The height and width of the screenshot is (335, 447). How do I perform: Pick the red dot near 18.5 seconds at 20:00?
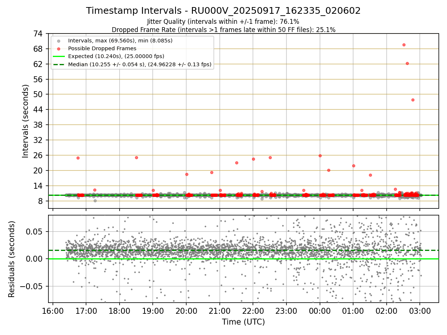click(187, 174)
